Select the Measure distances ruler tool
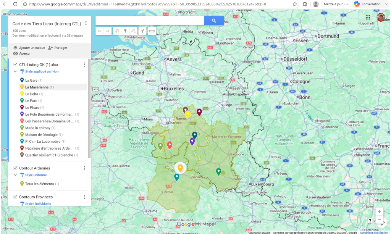 coord(152,31)
